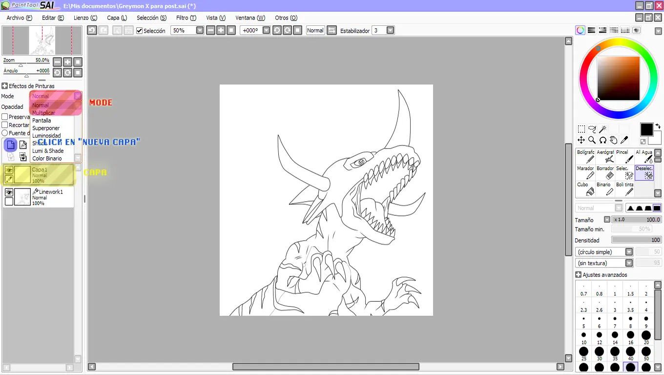Open the Editar menu

tap(53, 18)
